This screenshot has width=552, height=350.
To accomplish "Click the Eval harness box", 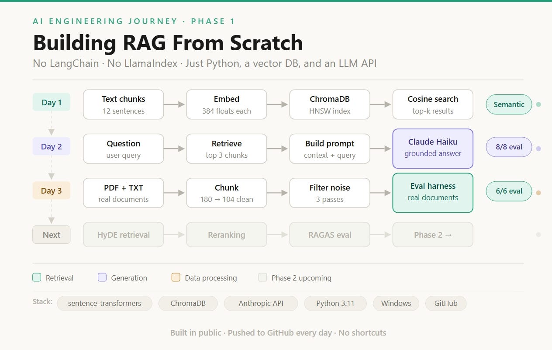I will [433, 193].
